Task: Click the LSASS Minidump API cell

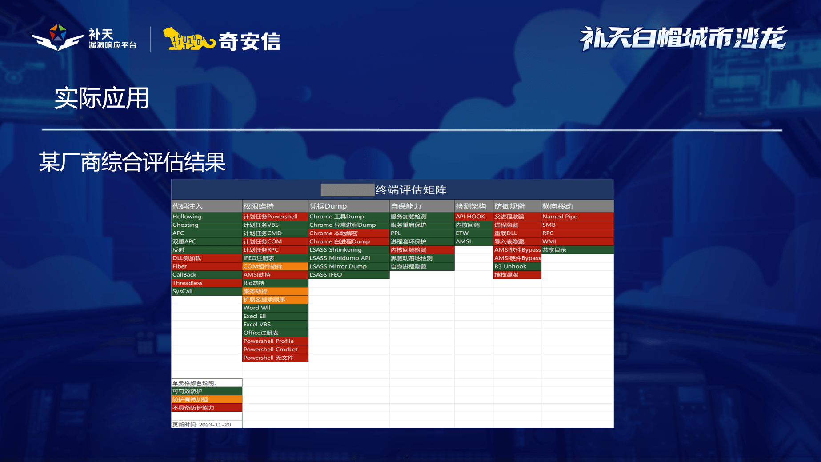Action: pos(349,258)
